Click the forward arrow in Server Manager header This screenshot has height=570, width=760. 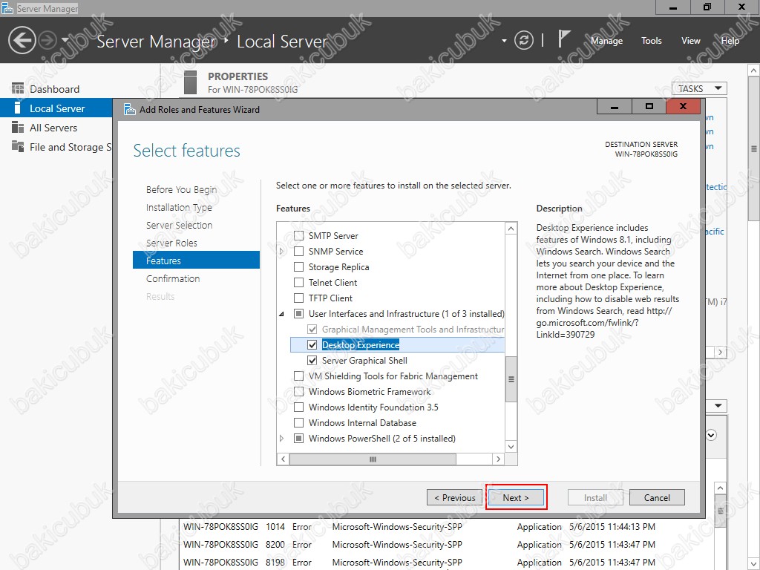(x=47, y=40)
